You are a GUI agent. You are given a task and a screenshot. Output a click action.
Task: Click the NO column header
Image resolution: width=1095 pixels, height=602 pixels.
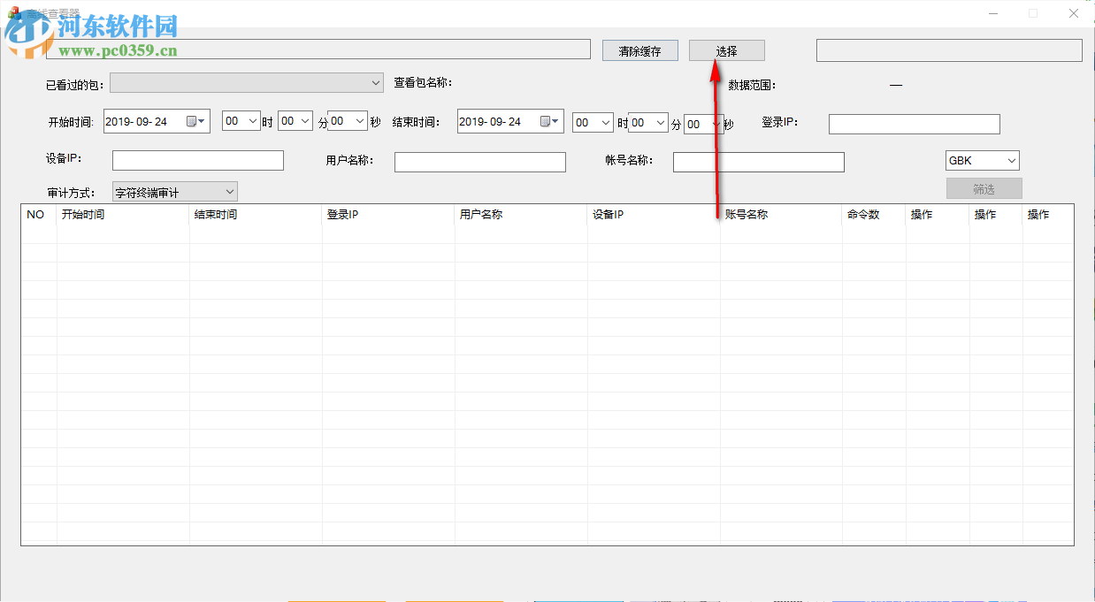tap(39, 215)
